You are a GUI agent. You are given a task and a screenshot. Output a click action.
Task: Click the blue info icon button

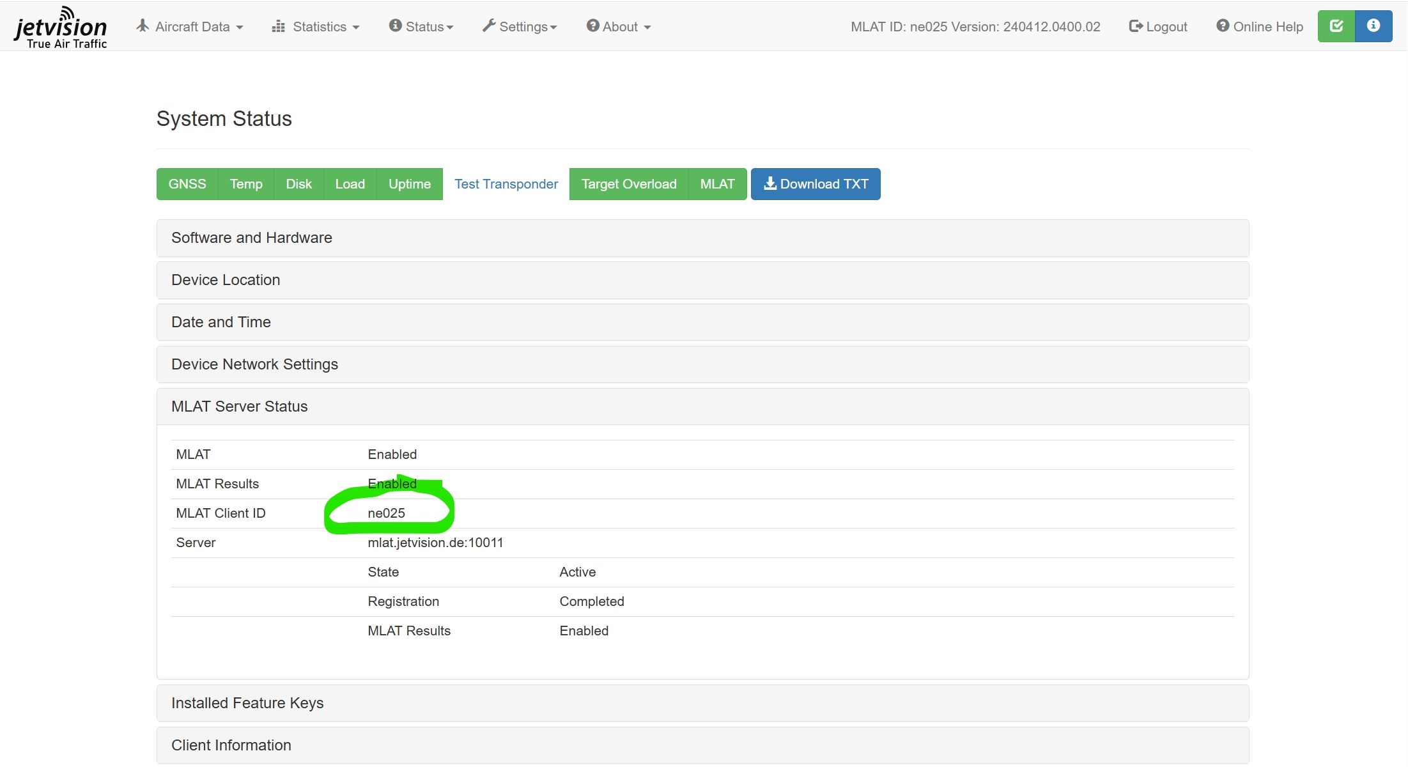[1373, 26]
